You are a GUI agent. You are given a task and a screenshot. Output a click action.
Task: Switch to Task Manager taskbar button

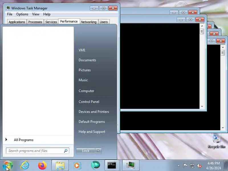click(131, 166)
